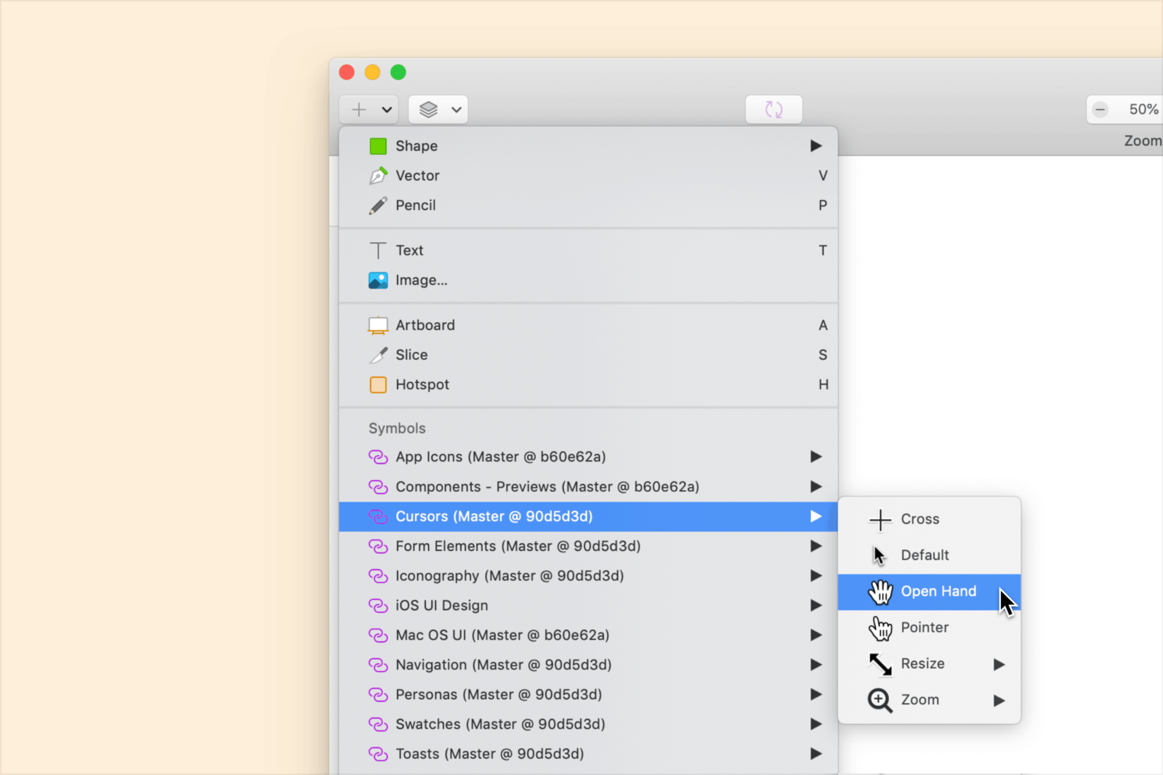The width and height of the screenshot is (1163, 775).
Task: Choose the Hotspot menu item
Action: [589, 385]
